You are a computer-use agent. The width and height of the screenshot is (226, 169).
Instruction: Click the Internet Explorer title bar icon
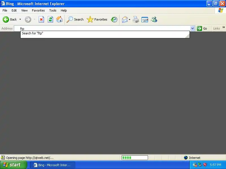3,3
